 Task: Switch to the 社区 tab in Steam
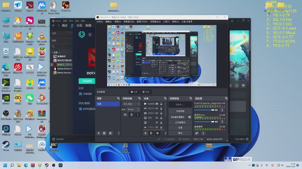(79, 26)
